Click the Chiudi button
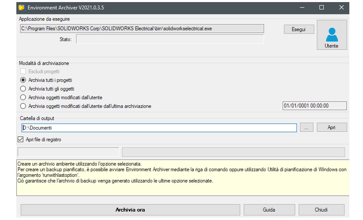363x220 pixels. coord(321,210)
